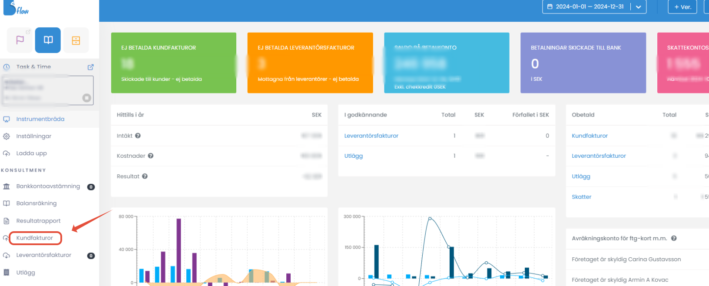This screenshot has width=709, height=286.
Task: Open Ladda upp in the sidebar
Action: [x=32, y=153]
